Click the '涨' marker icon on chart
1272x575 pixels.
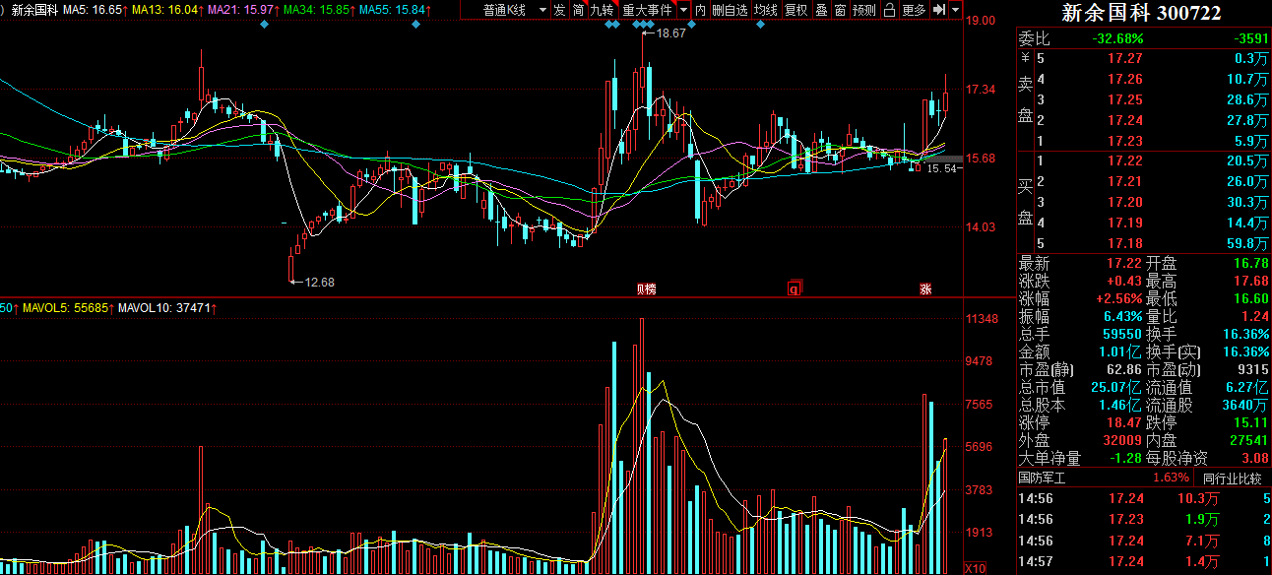[925, 288]
